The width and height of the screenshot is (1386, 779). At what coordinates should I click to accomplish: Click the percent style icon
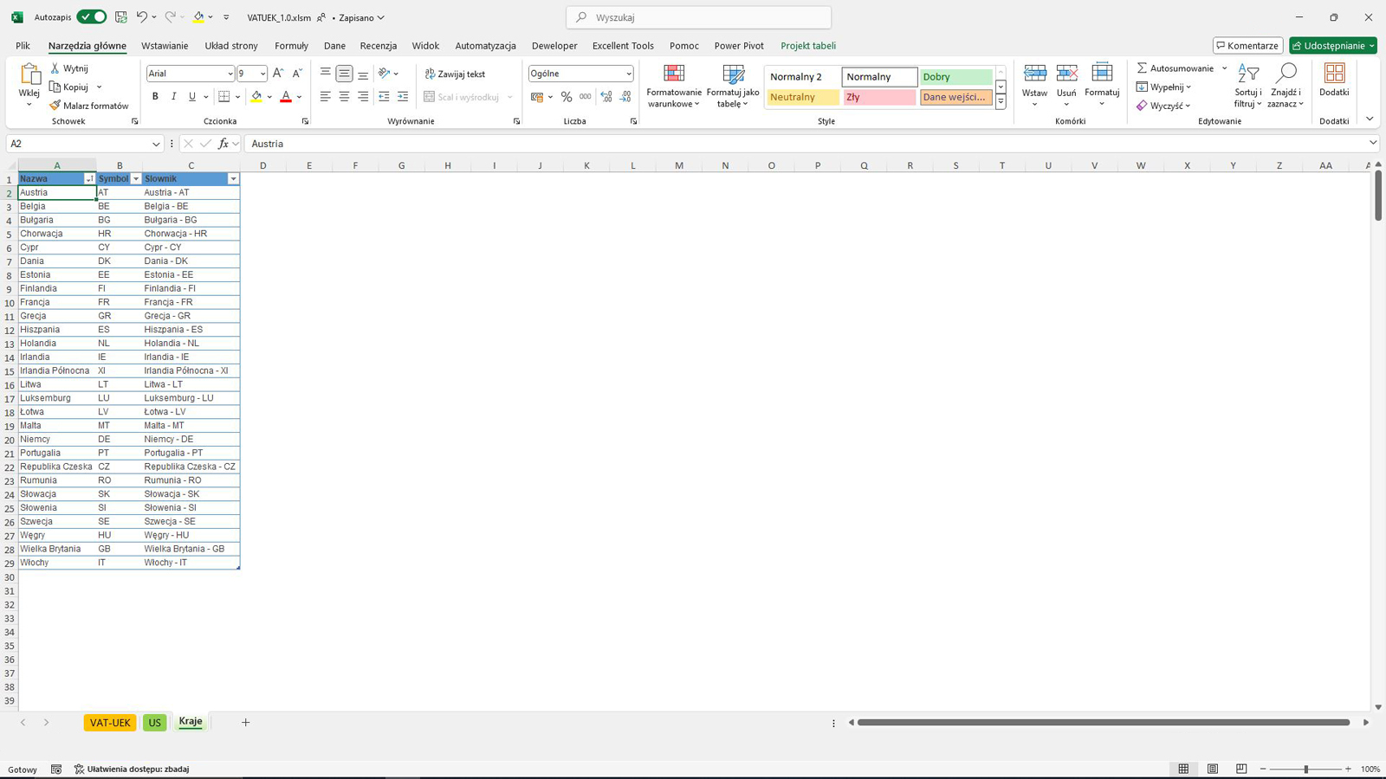(x=567, y=97)
